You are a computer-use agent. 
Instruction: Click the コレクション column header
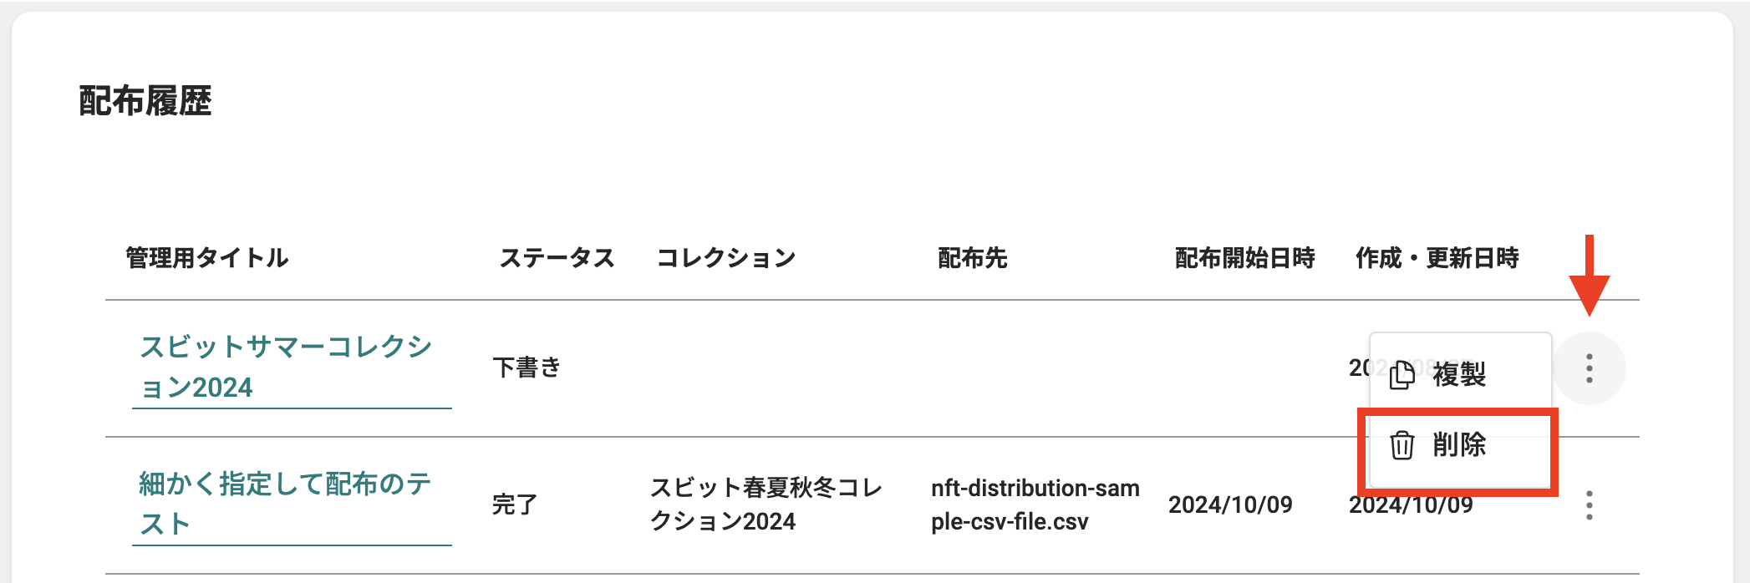click(x=725, y=258)
